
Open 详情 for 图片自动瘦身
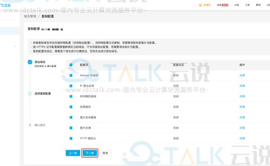pyautogui.click(x=242, y=117)
